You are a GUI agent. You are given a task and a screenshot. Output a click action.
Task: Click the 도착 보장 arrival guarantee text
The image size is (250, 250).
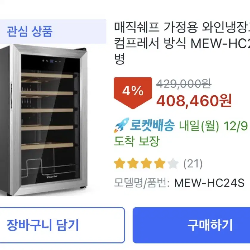pos(137,141)
